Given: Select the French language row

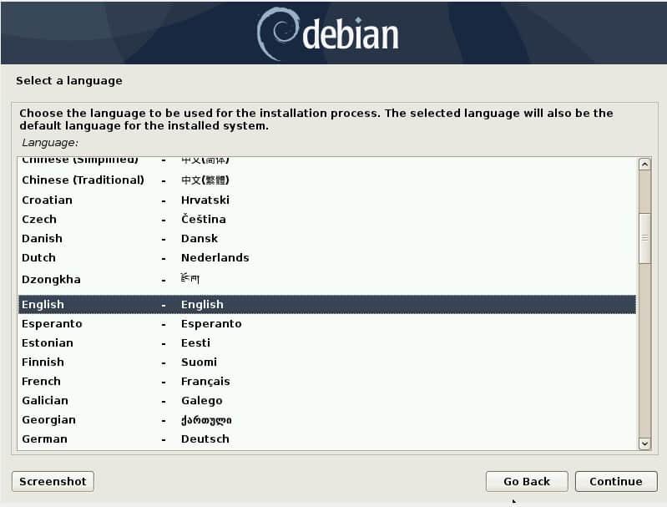Looking at the screenshot, I should 326,382.
